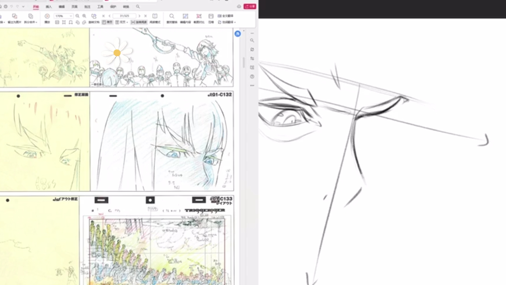The image size is (506, 285).
Task: Select the 页面 ribbon tab
Action: click(74, 7)
